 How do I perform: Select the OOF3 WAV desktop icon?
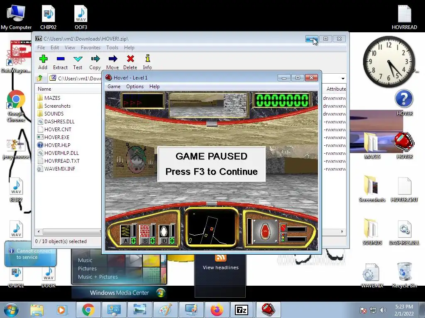tap(81, 17)
